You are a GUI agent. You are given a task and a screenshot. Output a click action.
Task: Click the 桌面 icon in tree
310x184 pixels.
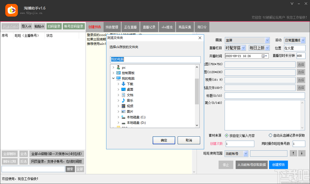123,89
